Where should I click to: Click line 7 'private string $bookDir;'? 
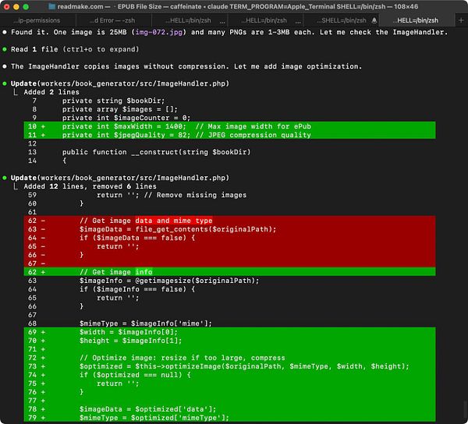[x=113, y=101]
